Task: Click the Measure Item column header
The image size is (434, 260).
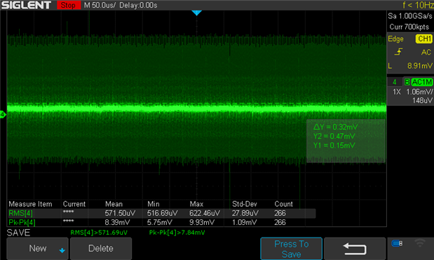Action: pyautogui.click(x=30, y=204)
